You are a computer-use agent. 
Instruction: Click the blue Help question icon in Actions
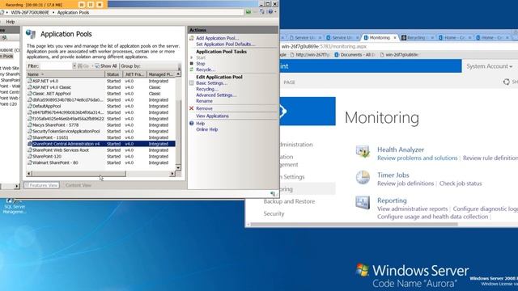coord(191,123)
